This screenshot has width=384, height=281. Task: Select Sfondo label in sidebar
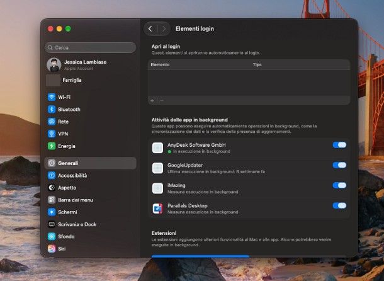point(66,237)
